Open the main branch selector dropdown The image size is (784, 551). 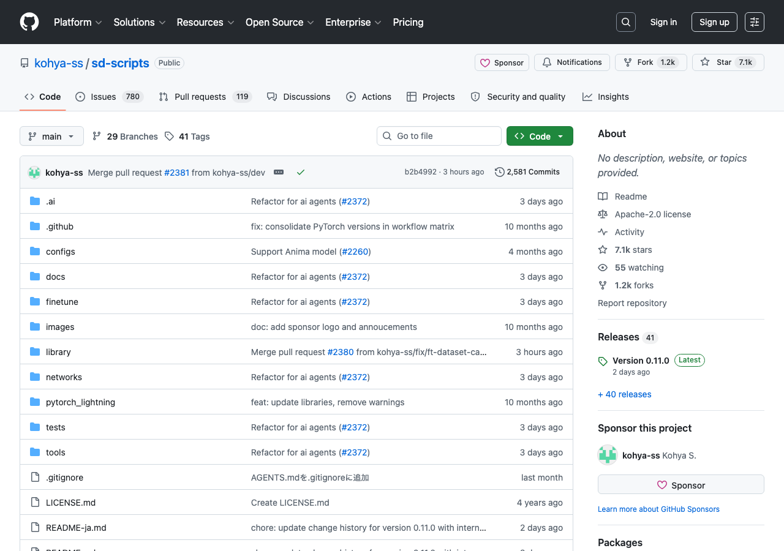pyautogui.click(x=51, y=136)
